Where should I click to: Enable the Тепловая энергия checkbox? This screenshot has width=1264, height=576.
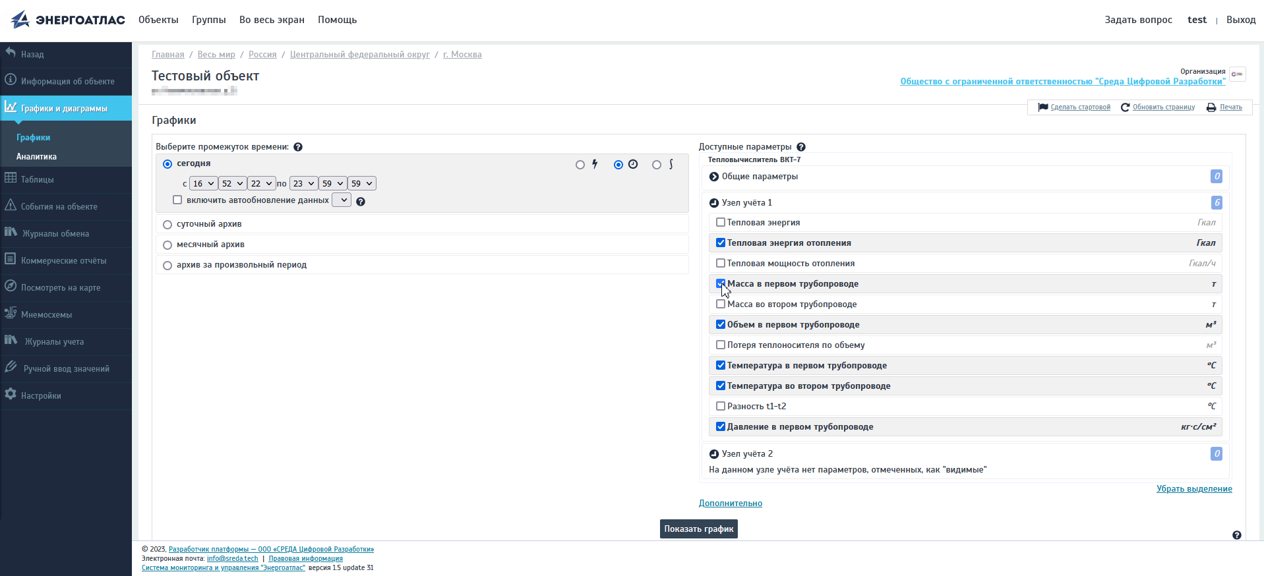click(x=721, y=223)
